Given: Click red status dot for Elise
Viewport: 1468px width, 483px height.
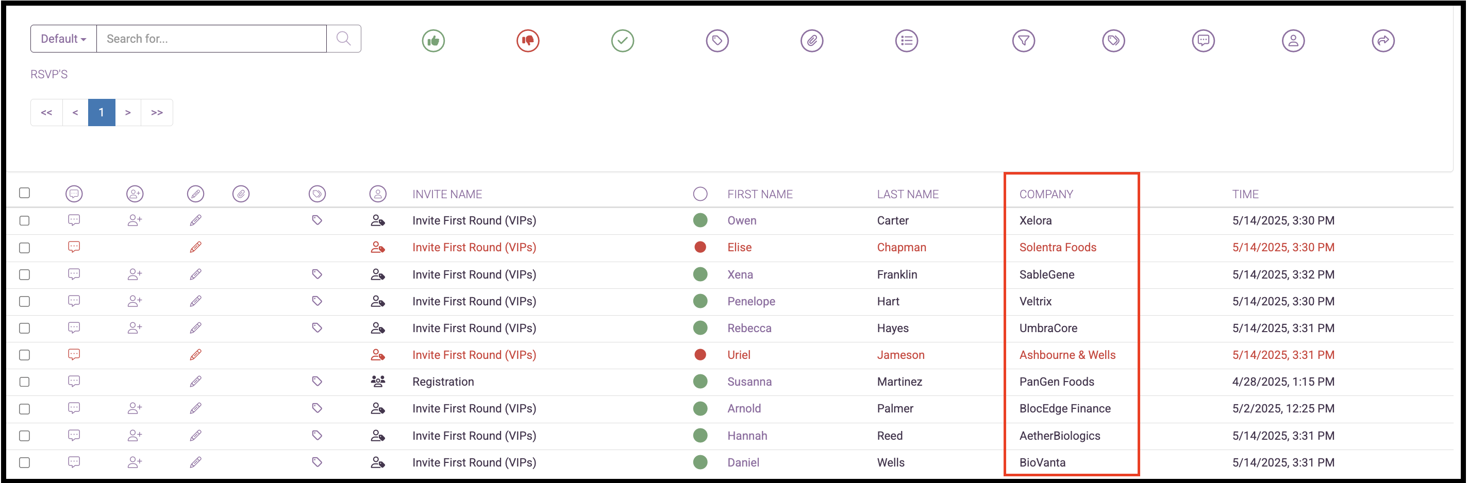Looking at the screenshot, I should point(700,247).
